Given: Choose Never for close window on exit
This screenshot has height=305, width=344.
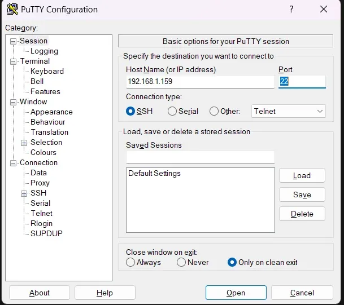Looking at the screenshot, I should coord(181,262).
